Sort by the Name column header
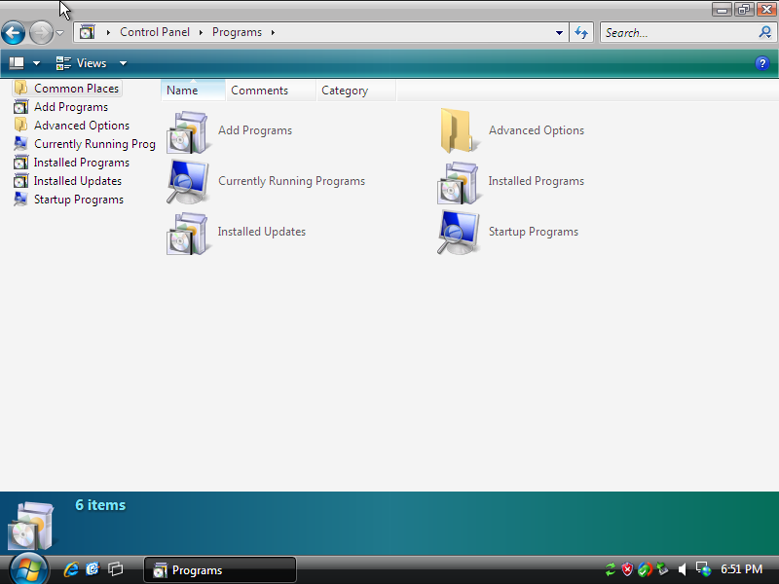779x584 pixels. click(193, 91)
